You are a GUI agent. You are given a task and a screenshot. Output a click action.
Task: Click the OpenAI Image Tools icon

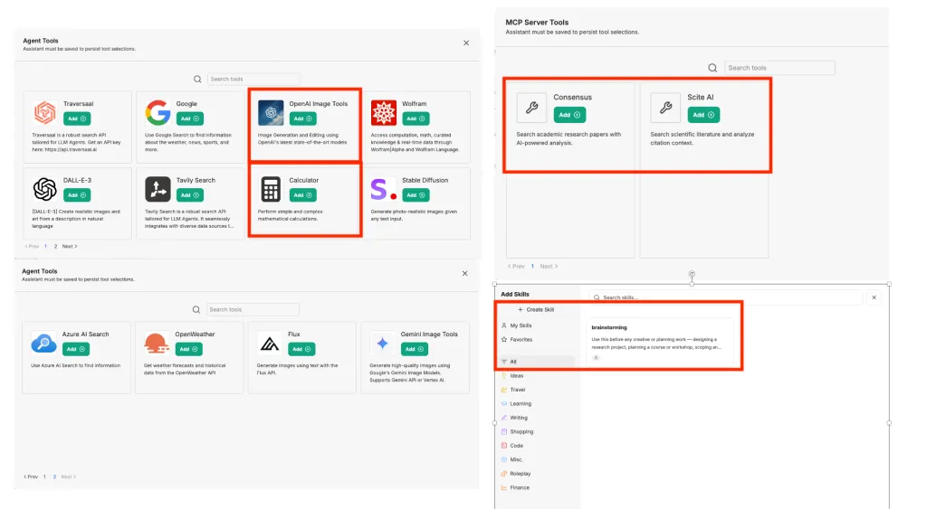pyautogui.click(x=271, y=112)
